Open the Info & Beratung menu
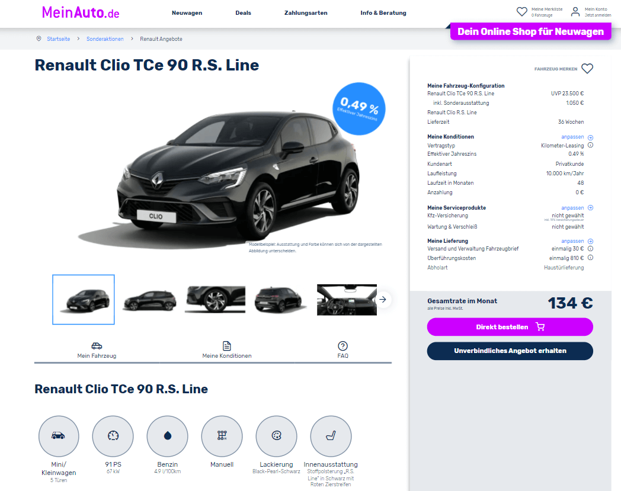This screenshot has height=491, width=621. [x=383, y=12]
